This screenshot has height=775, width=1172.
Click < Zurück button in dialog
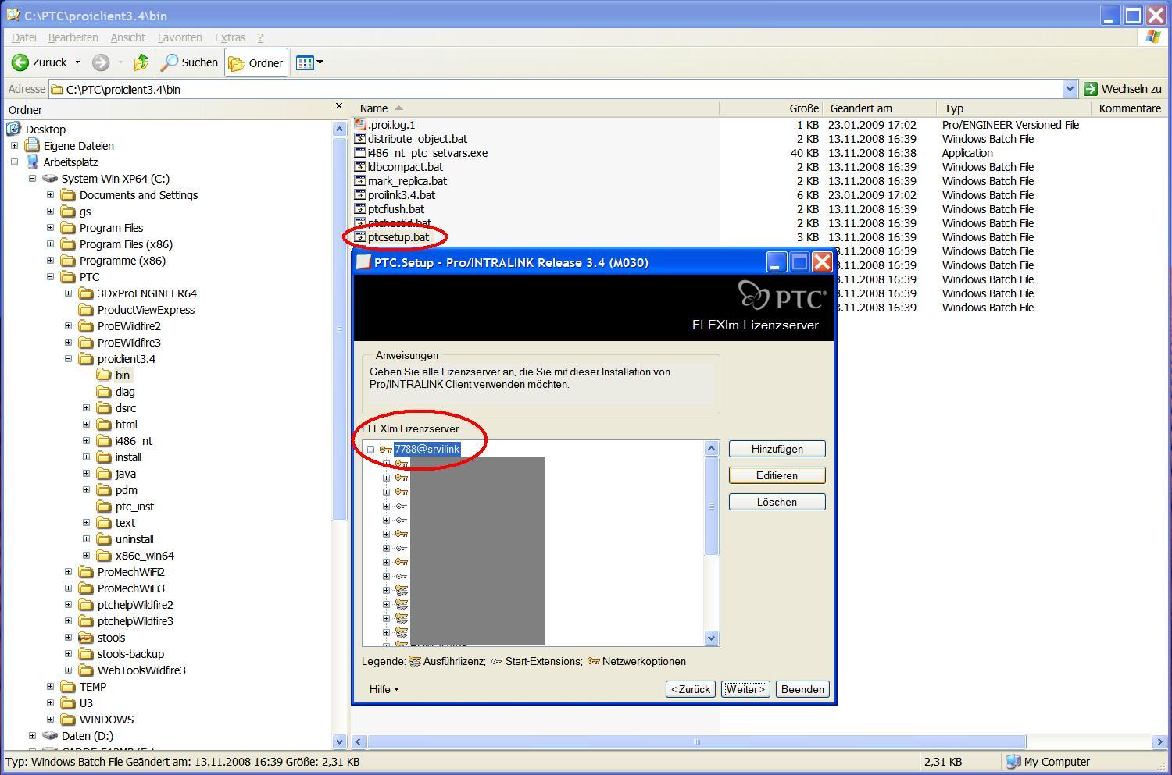(691, 689)
